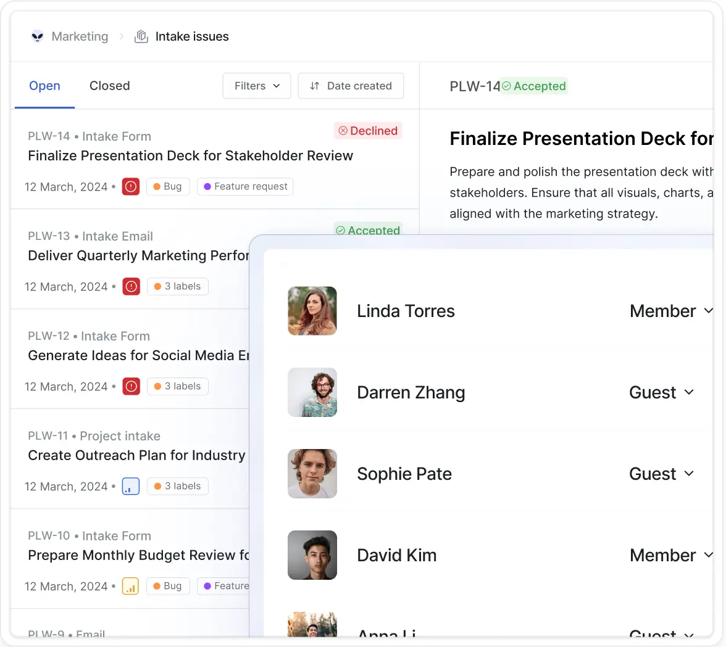This screenshot has width=726, height=647.
Task: Click the Feature request label on PLW-14
Action: pyautogui.click(x=245, y=186)
